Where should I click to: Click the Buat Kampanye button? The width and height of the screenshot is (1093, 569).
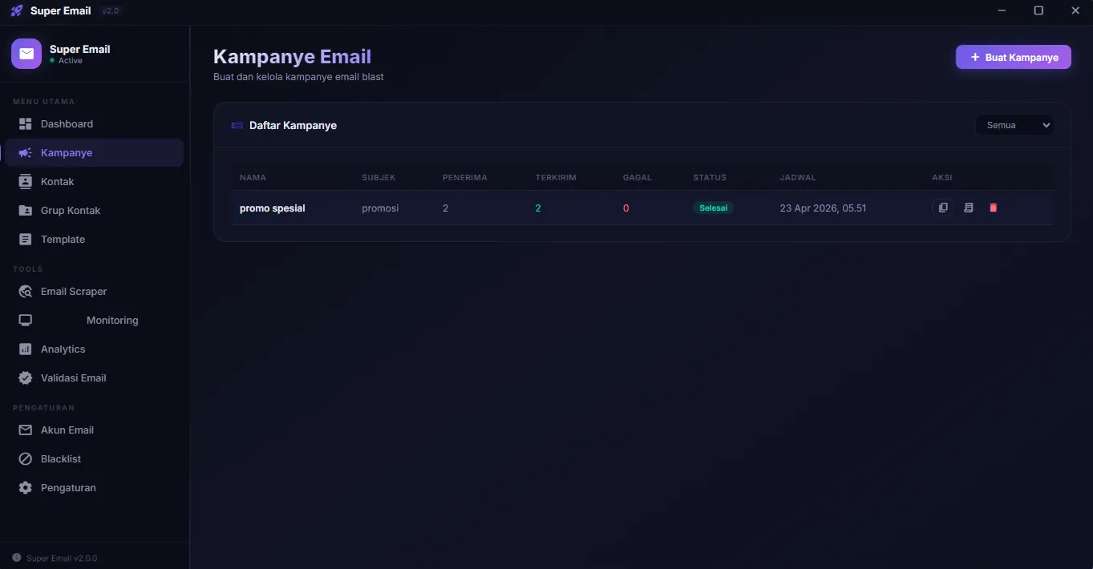[1013, 57]
